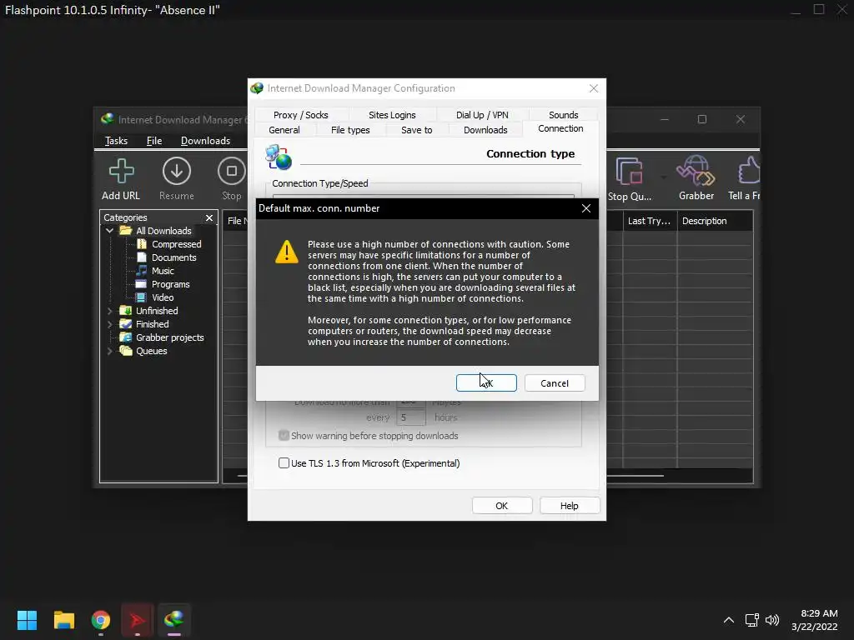Click Help in the Configuration dialog

click(x=569, y=506)
